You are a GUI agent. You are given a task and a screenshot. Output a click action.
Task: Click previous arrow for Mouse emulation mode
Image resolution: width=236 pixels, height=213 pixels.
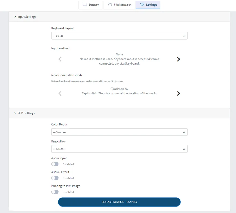[x=60, y=93]
